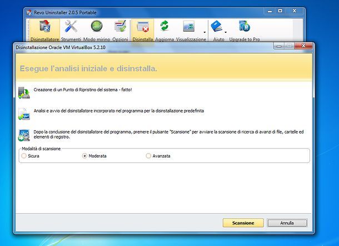The width and height of the screenshot is (339, 246).
Task: Click the leftover scan magnifier icon
Action: 24,135
